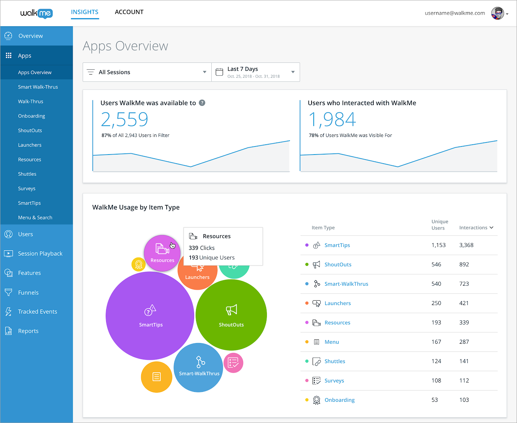517x423 pixels.
Task: Click the Unique Users column header
Action: (439, 225)
